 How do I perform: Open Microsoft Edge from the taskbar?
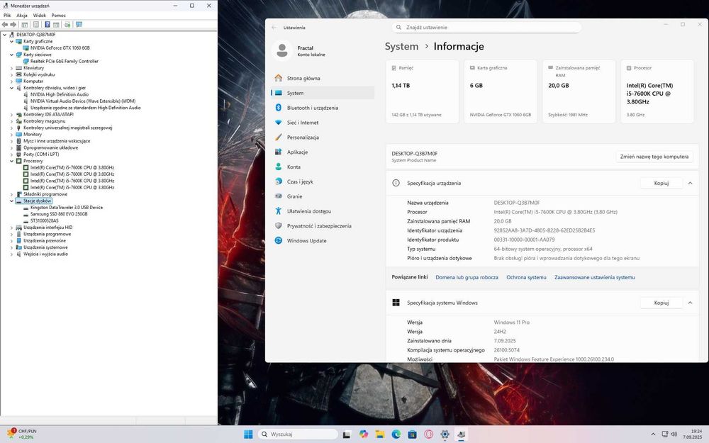[396, 434]
